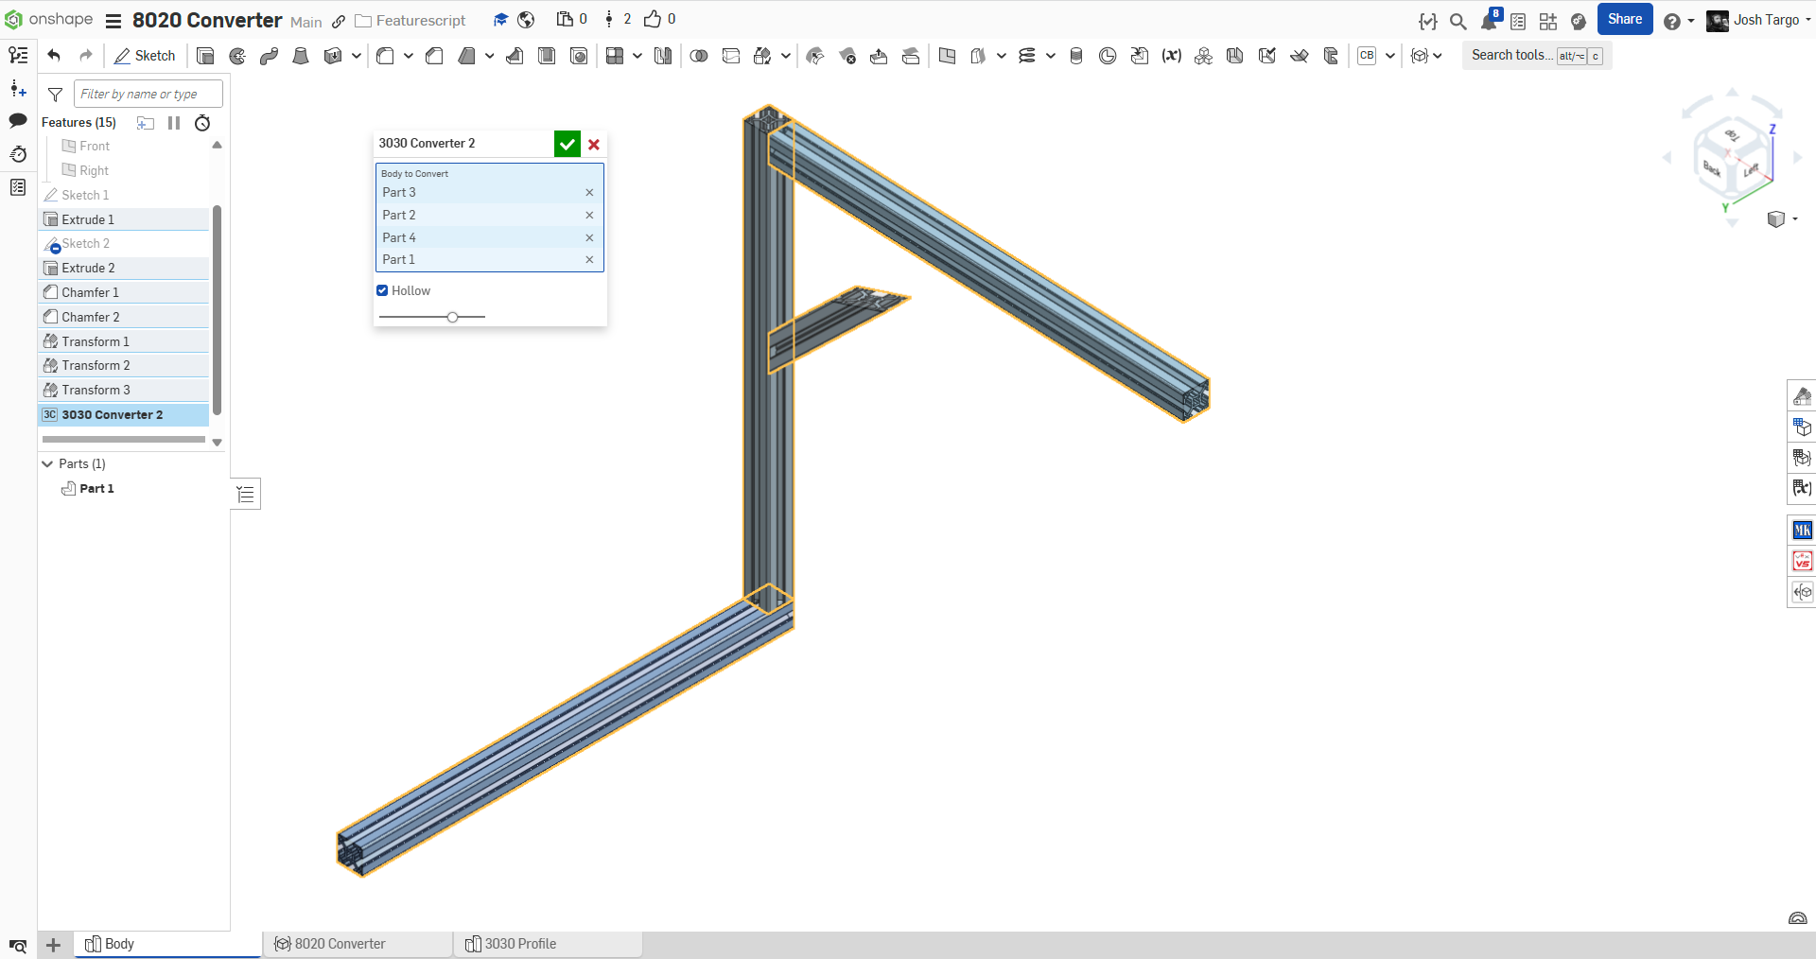Remove Part 1 from Body to Convert
The image size is (1816, 959).
pyautogui.click(x=589, y=259)
